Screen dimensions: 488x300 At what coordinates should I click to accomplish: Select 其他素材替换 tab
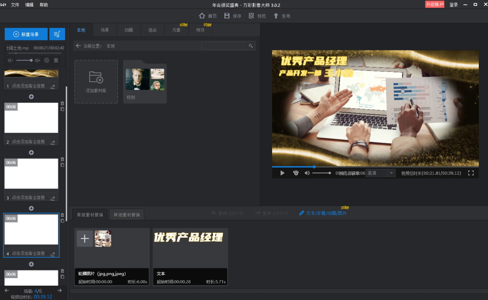point(127,215)
